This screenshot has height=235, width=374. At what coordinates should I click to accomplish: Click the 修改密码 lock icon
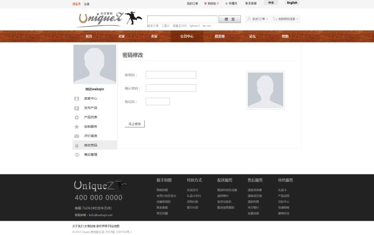pos(77,145)
